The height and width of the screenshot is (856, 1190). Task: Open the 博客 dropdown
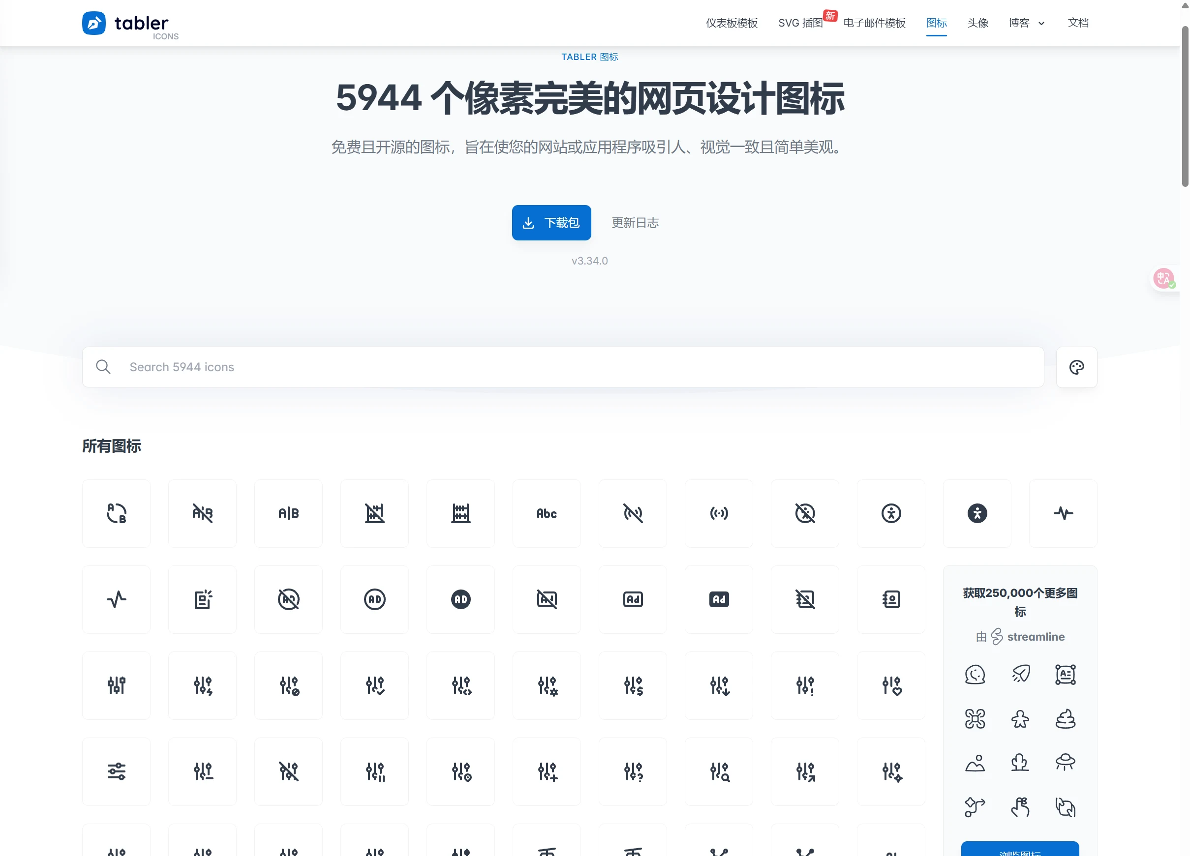(1026, 23)
